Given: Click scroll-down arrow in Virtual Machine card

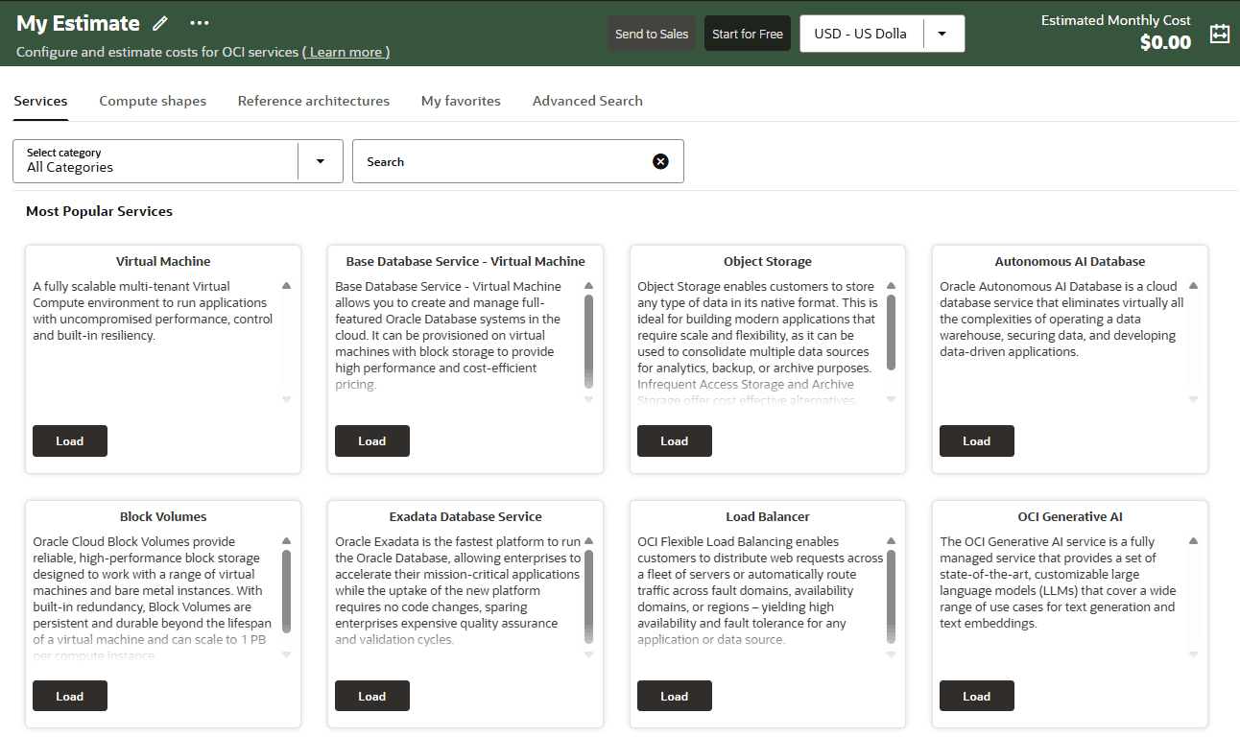Looking at the screenshot, I should tap(286, 399).
